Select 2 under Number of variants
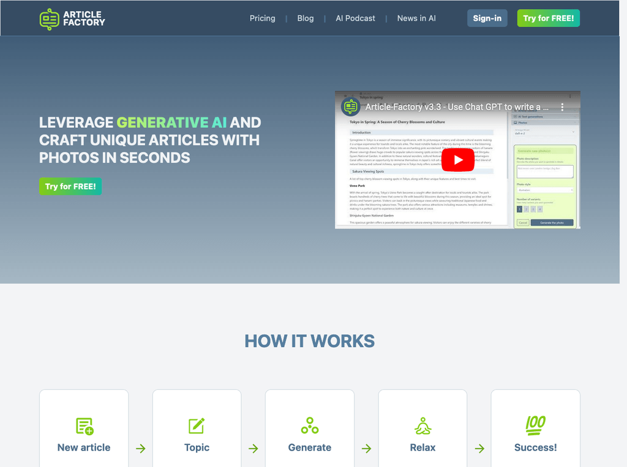Image resolution: width=627 pixels, height=467 pixels. pyautogui.click(x=526, y=209)
